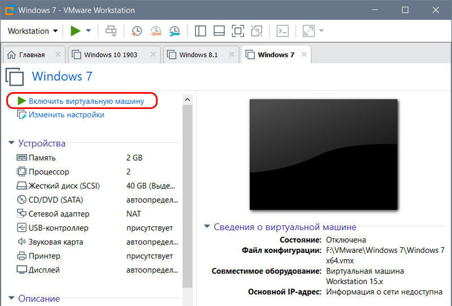Select the Процессор device row
This screenshot has height=306, width=452.
(x=97, y=172)
